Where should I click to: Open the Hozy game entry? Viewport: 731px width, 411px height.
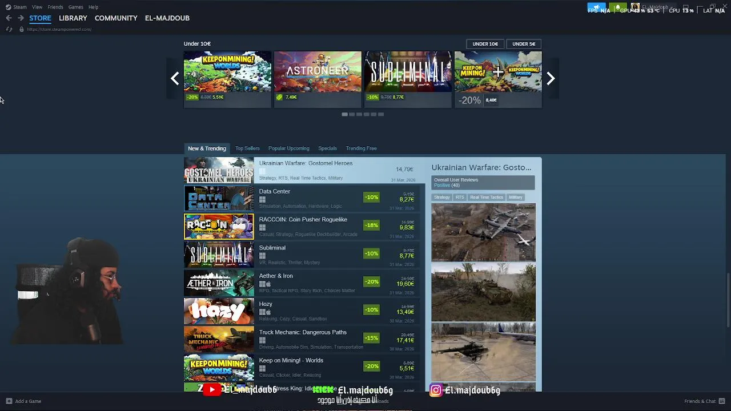(302, 311)
